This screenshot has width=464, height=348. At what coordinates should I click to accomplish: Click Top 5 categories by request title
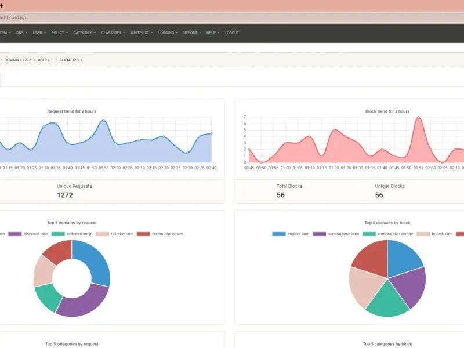click(x=71, y=344)
